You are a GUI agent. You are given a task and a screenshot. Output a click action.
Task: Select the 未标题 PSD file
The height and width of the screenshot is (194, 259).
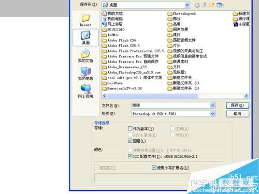241,24
